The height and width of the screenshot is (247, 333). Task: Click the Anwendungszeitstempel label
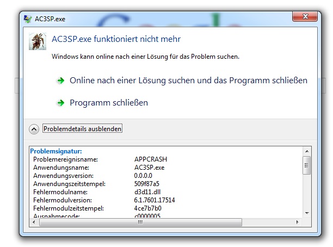69,184
